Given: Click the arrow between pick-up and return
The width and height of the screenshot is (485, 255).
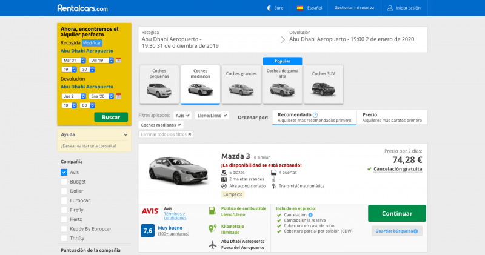Looking at the screenshot, I should click(x=282, y=39).
